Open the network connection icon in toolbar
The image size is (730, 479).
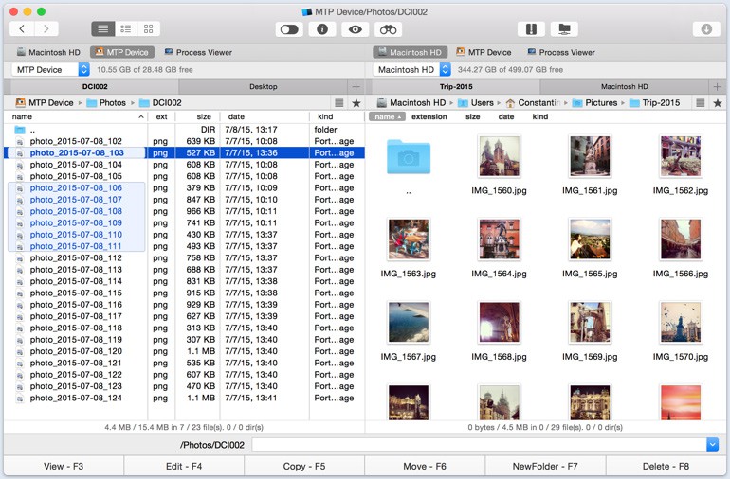point(564,29)
